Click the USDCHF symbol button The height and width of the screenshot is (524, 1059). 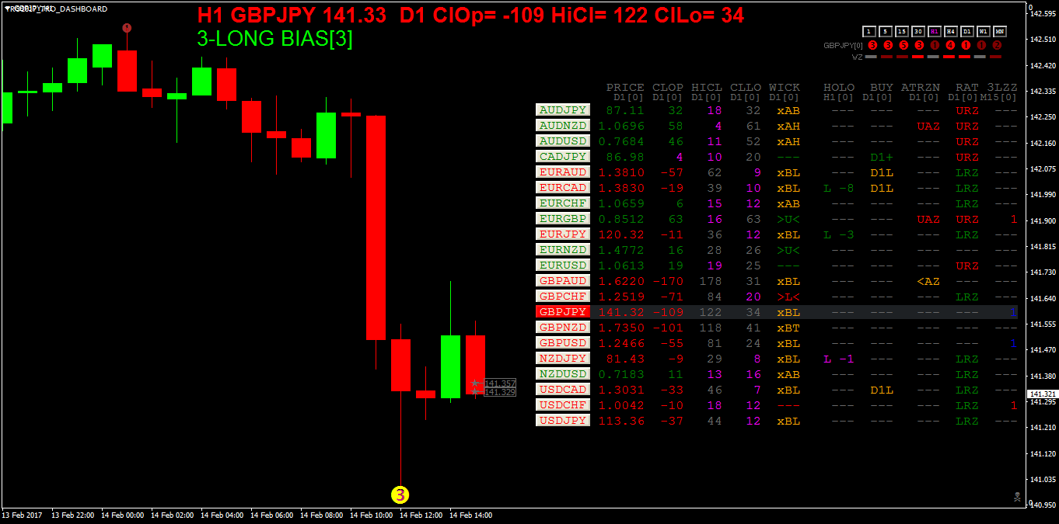563,405
